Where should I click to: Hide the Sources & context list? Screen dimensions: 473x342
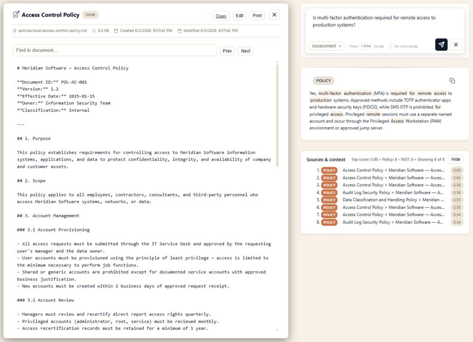coord(456,159)
